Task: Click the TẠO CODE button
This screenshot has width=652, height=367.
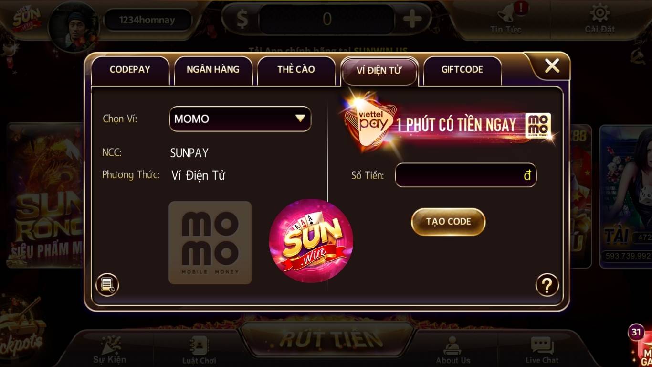Action: tap(448, 222)
